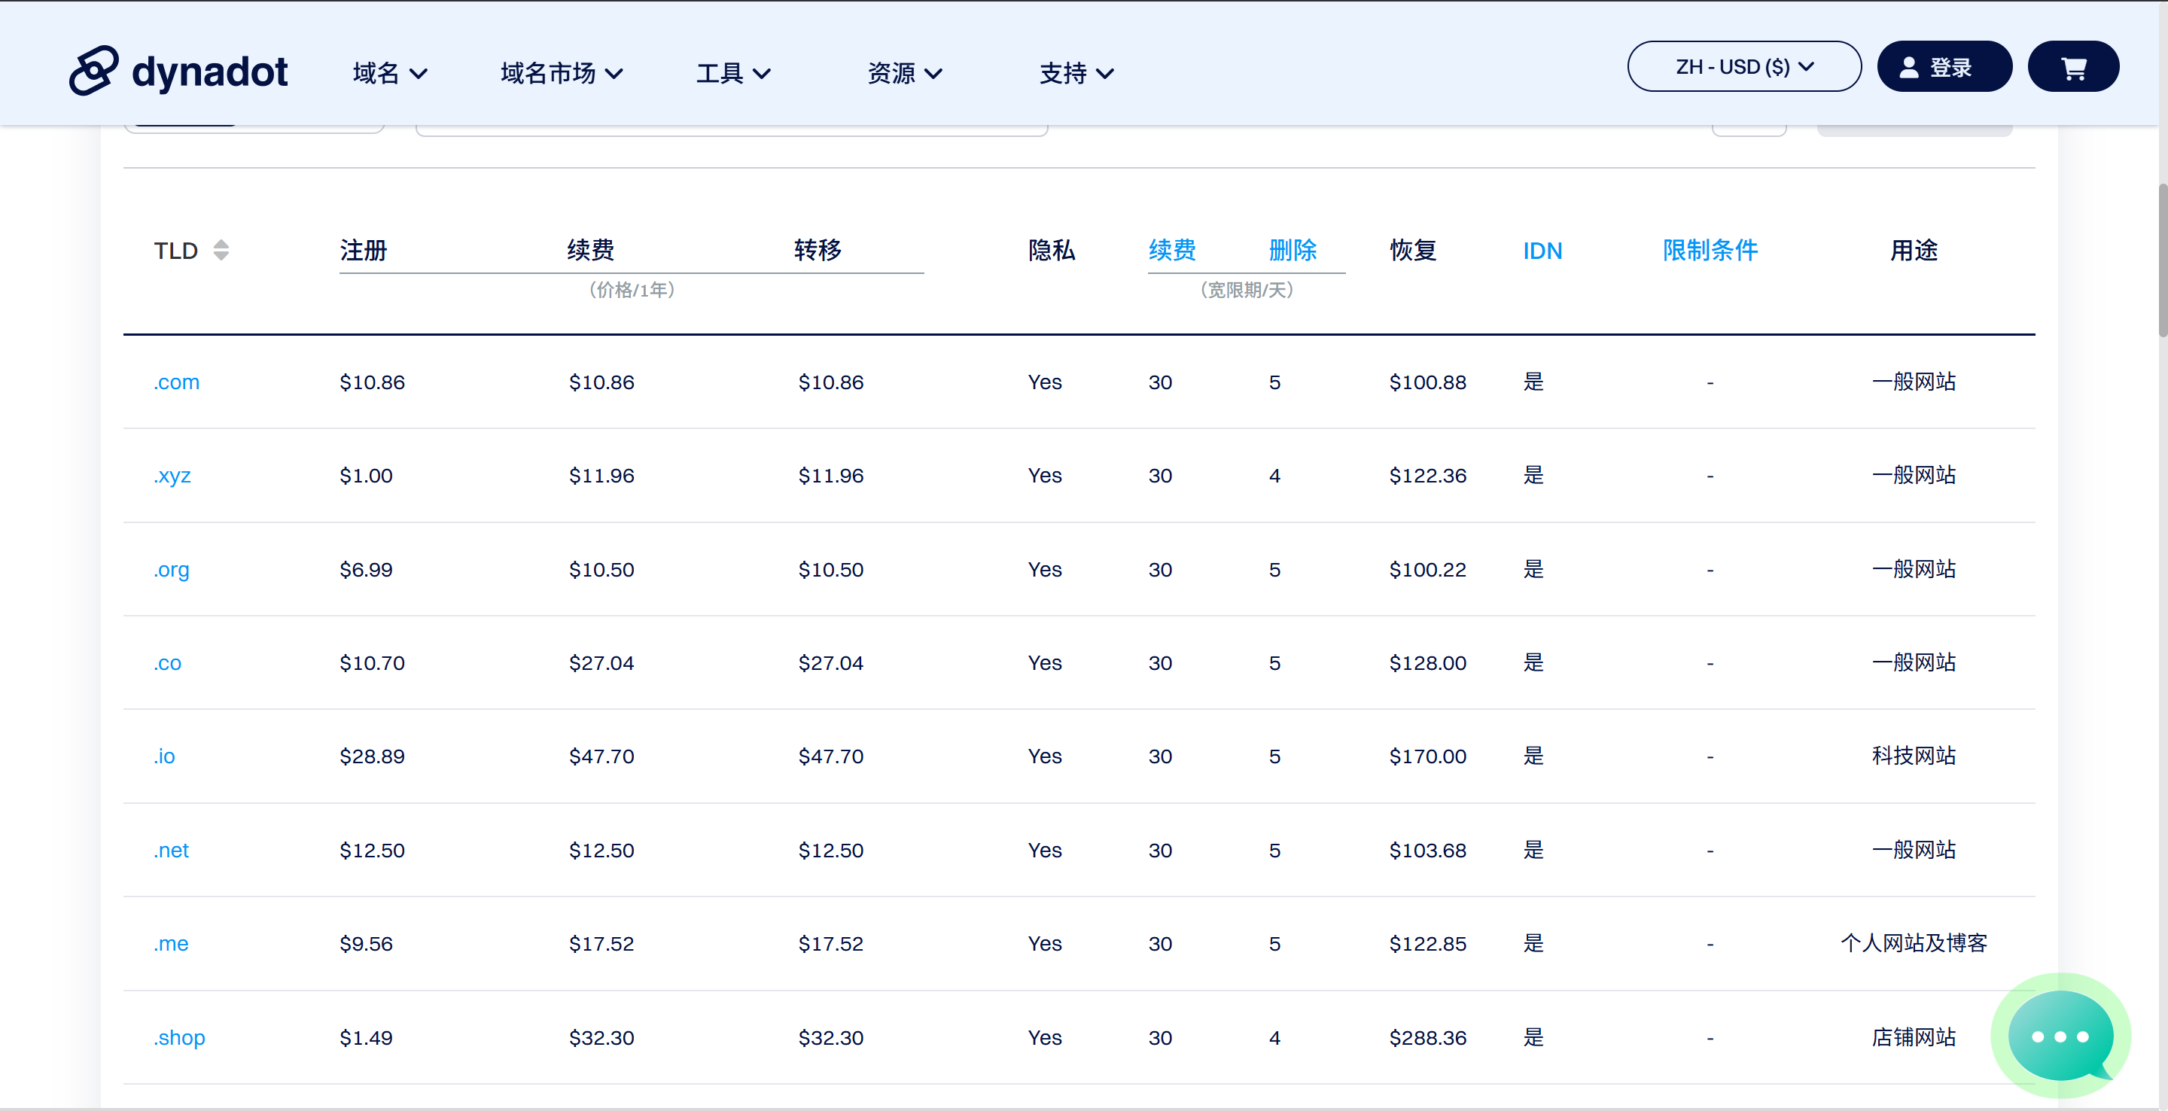Open the shopping cart

point(2073,66)
